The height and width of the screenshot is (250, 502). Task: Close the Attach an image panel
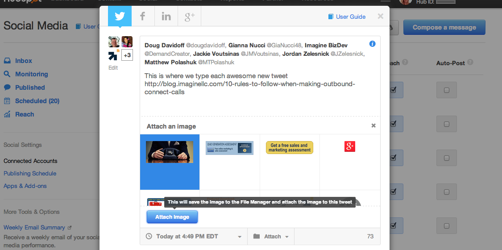pos(373,126)
